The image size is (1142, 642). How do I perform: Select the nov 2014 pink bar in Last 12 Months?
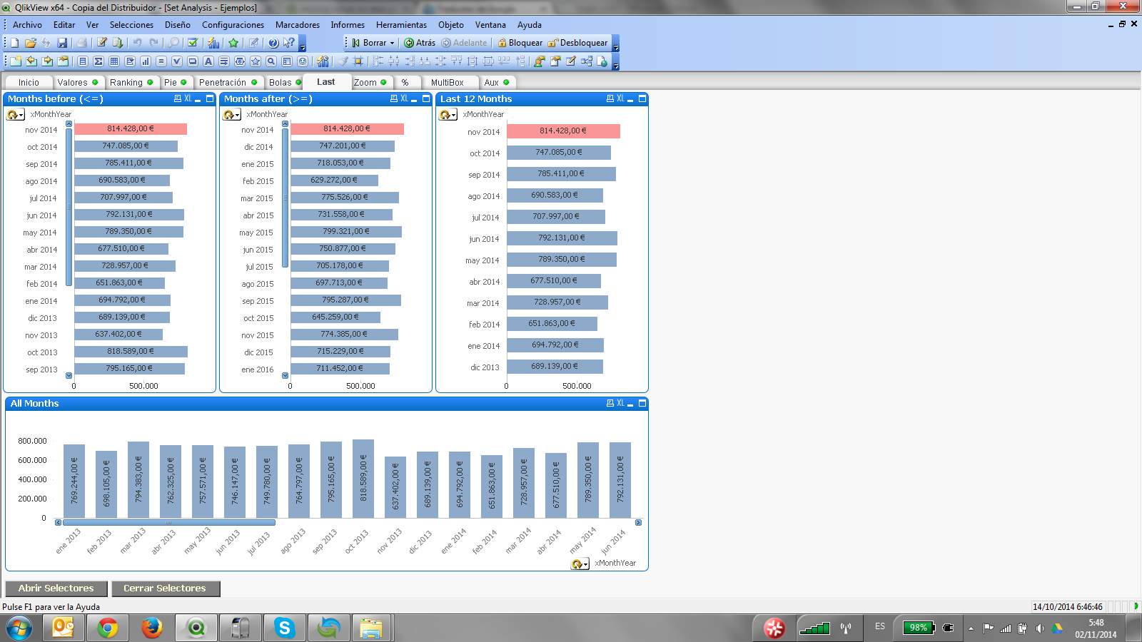click(x=563, y=131)
